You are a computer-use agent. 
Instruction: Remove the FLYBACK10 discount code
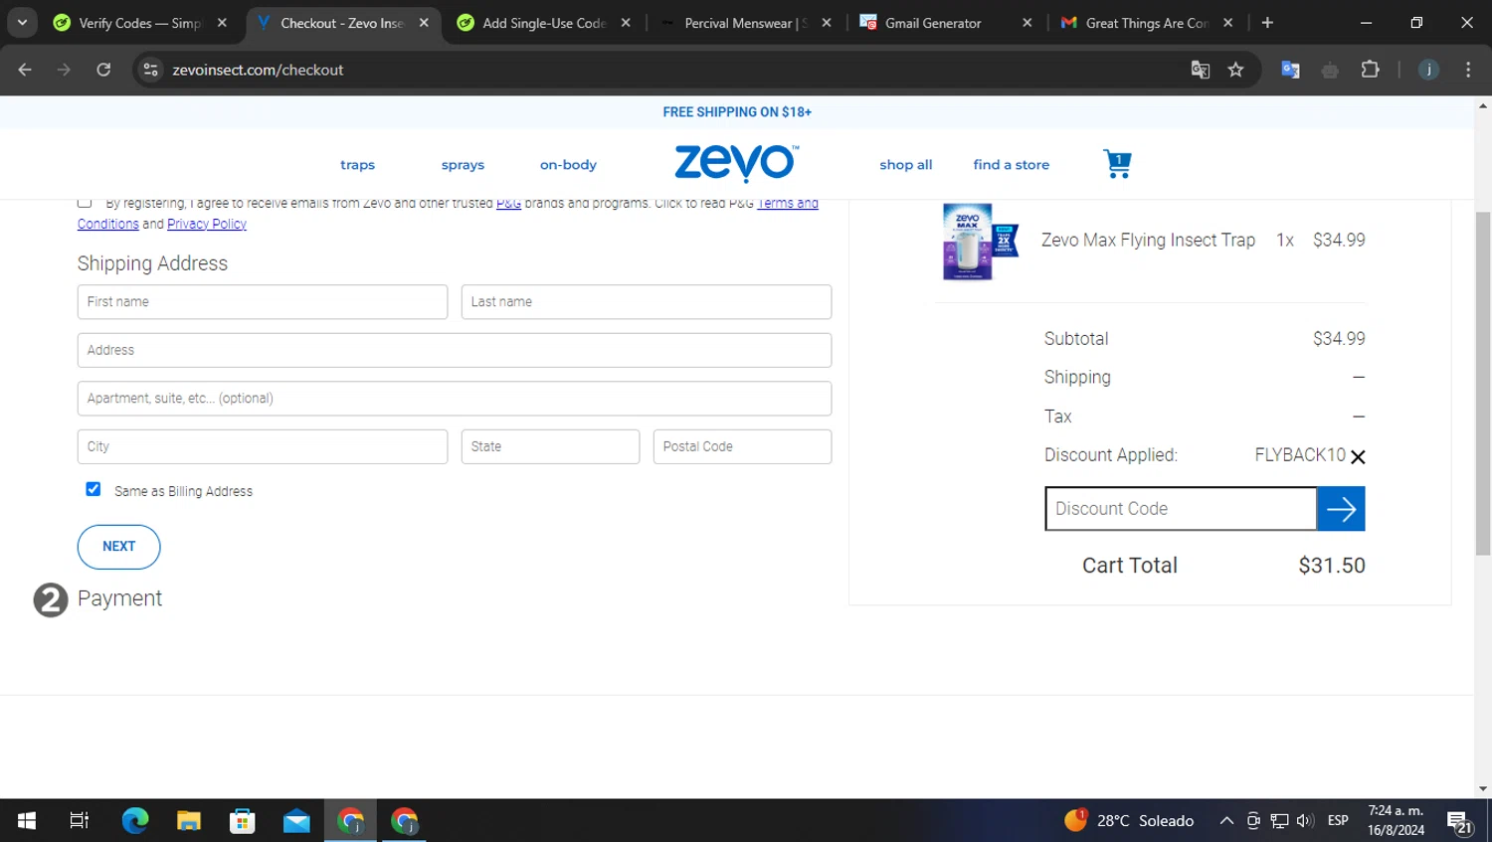pyautogui.click(x=1358, y=457)
